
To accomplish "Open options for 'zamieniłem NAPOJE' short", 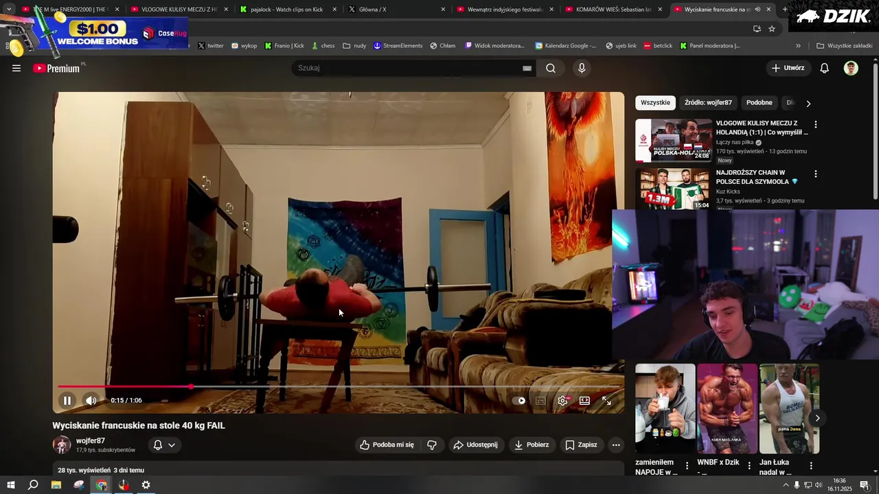I will (x=687, y=466).
